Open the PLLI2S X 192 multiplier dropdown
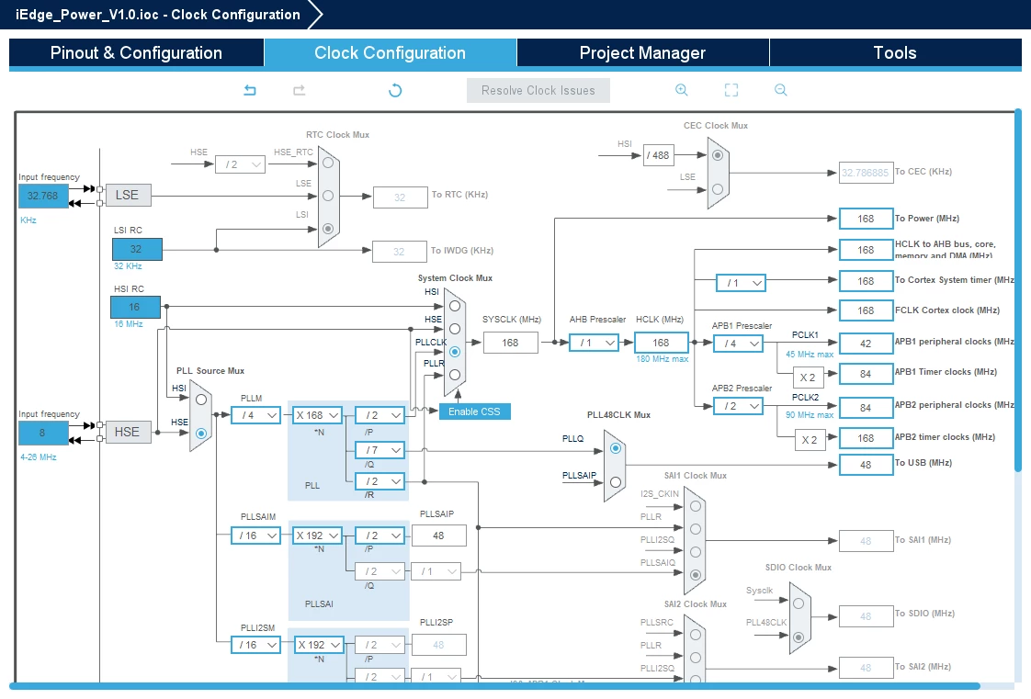The width and height of the screenshot is (1031, 699). tap(319, 645)
